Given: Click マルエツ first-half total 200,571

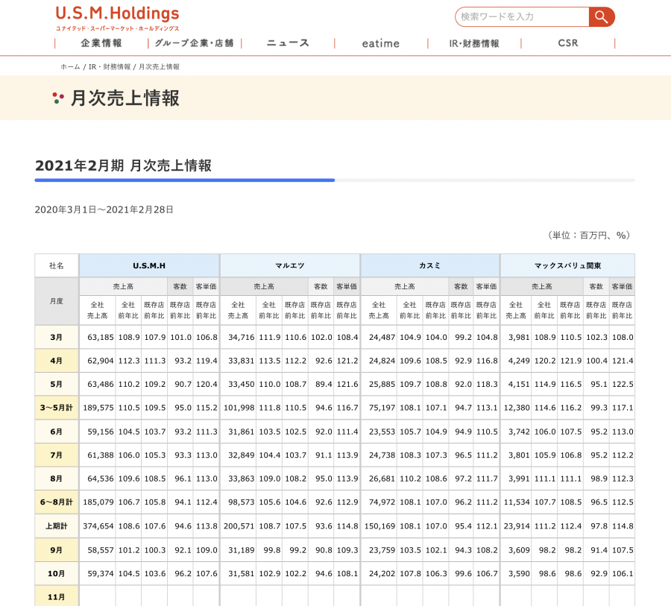Looking at the screenshot, I should click(x=239, y=526).
